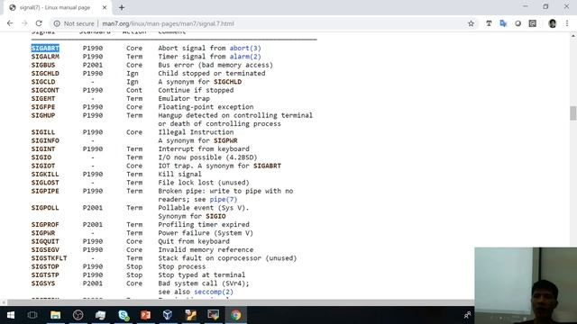This screenshot has width=577, height=324.
Task: Click the SIGALRM signal name
Action: coord(45,57)
